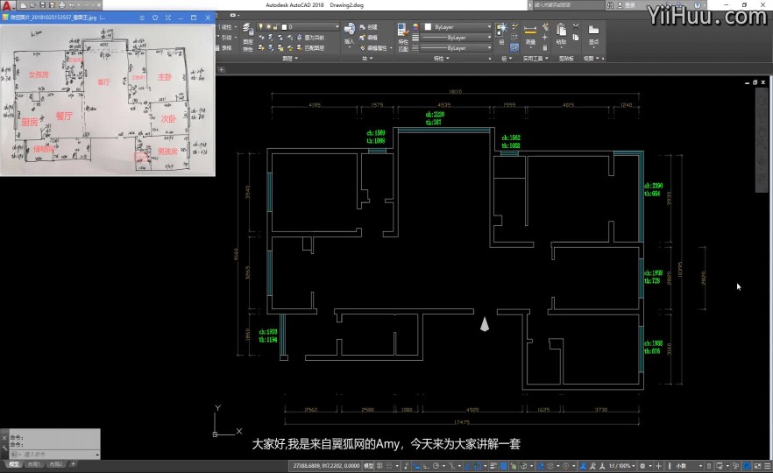
Task: Click the Linear (线性) dimension button
Action: pos(226,26)
